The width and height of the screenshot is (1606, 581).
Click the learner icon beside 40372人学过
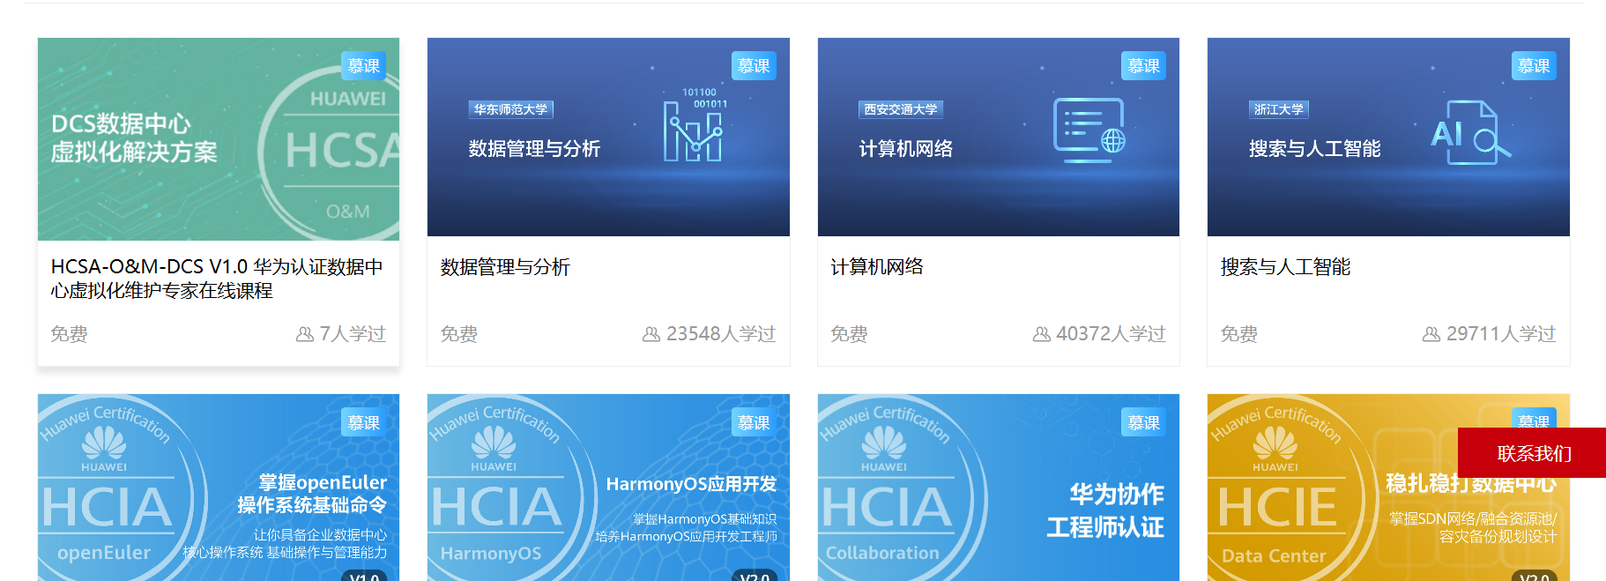(1042, 334)
